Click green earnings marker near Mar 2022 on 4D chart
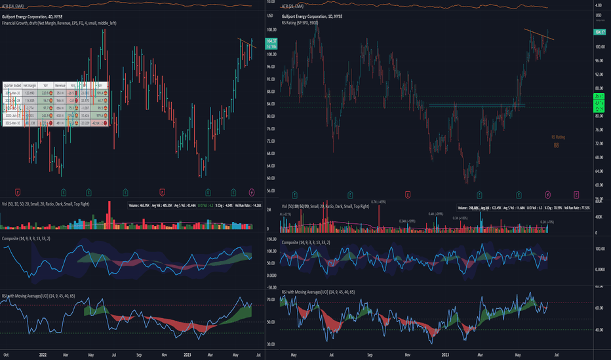This screenshot has height=360, width=611. pos(64,192)
